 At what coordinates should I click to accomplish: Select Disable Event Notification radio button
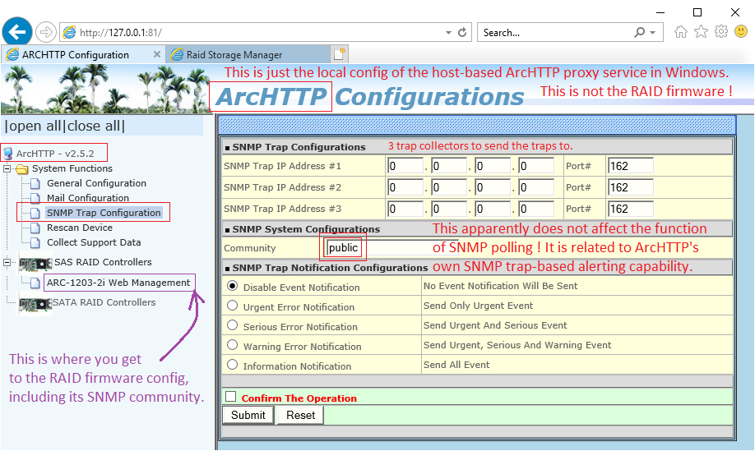point(233,286)
